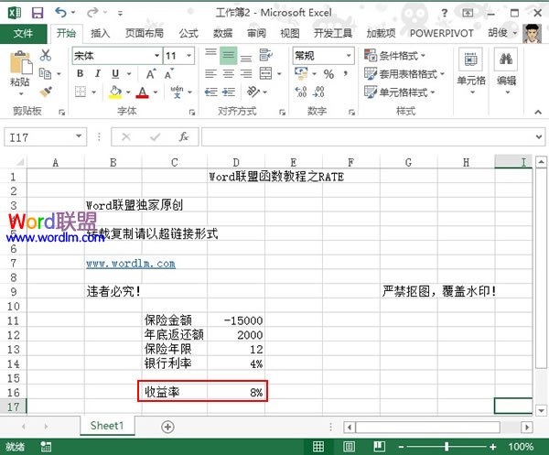The width and height of the screenshot is (549, 455).
Task: Apply yellow fill color bucket
Action: [x=115, y=92]
